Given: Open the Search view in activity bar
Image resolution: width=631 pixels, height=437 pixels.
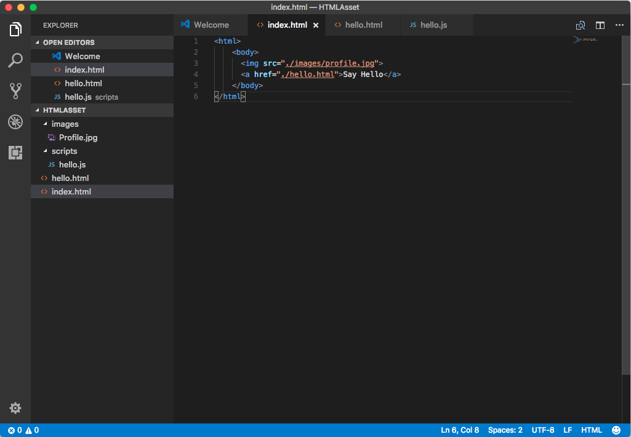Looking at the screenshot, I should [15, 60].
